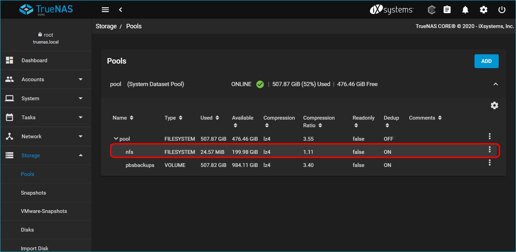516x252 pixels.
Task: Open three-dot menu for nfs dataset
Action: (489, 149)
